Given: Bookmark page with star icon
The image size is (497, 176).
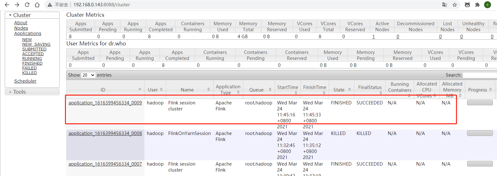Looking at the screenshot, I should 455,5.
